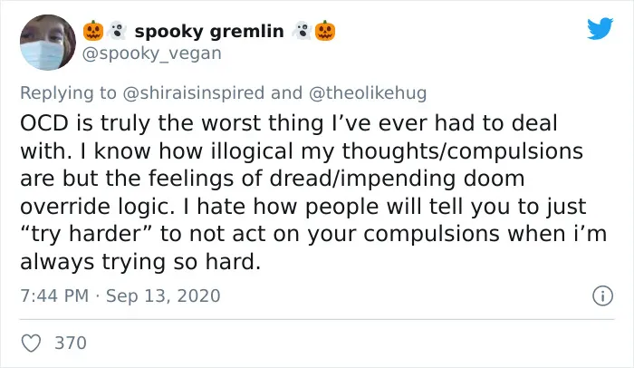Visit the @spooky_vegan handle
Image resolution: width=634 pixels, height=368 pixels.
coord(152,53)
